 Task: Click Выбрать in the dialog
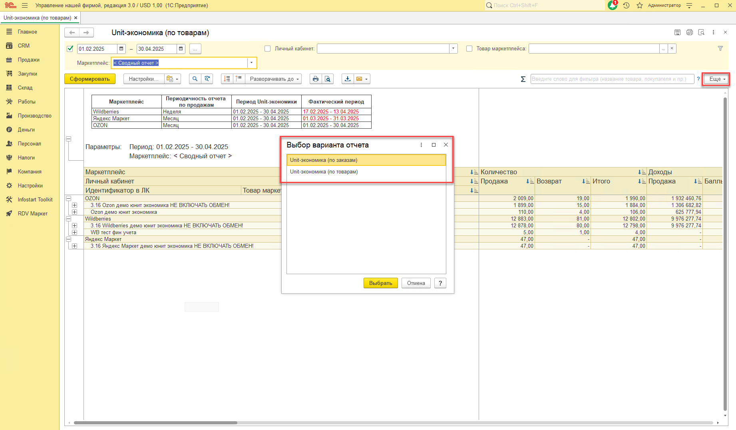click(381, 283)
